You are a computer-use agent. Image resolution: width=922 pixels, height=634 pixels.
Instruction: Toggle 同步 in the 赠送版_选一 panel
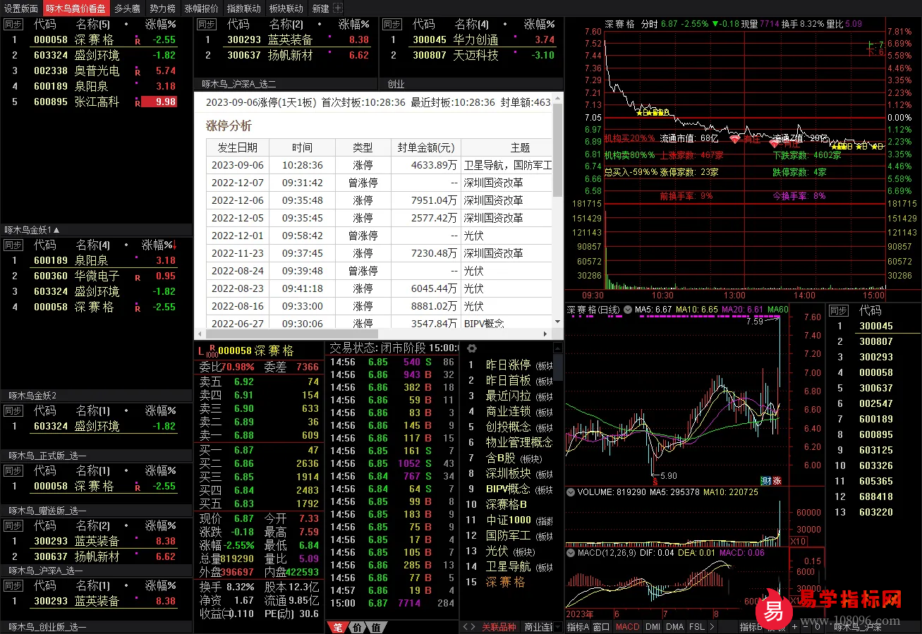(x=13, y=526)
